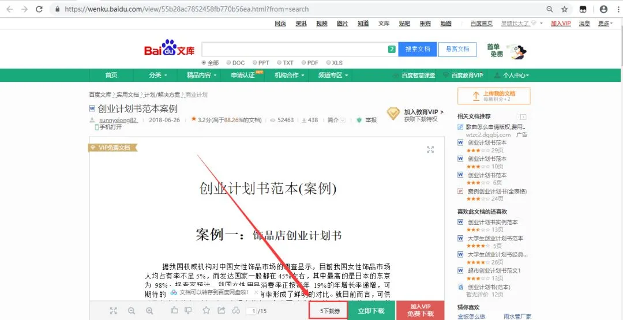Open the sunnyxiong82 author link
The image size is (623, 320).
pos(118,120)
